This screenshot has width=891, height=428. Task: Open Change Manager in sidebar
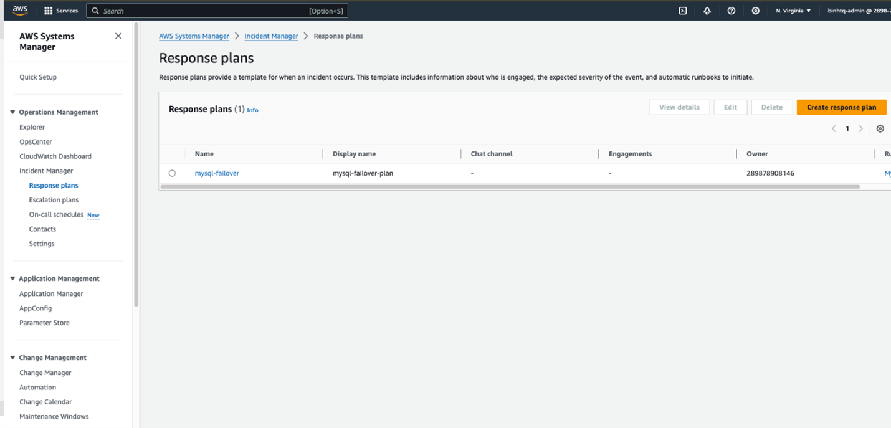(45, 373)
